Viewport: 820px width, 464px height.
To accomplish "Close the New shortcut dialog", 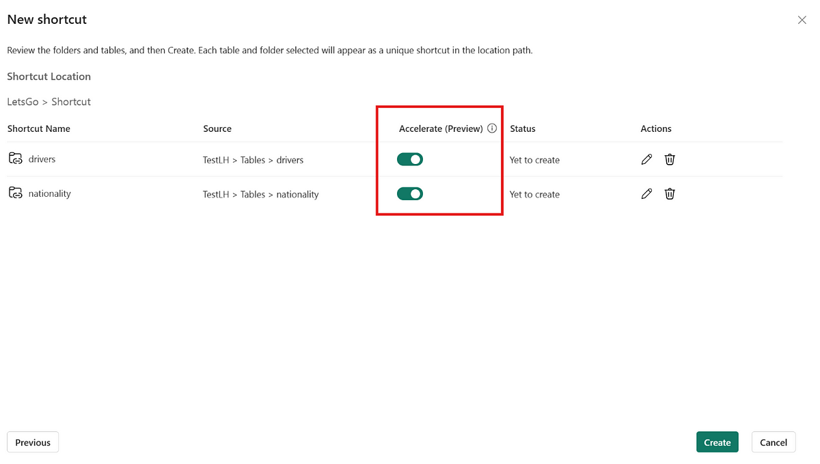I will (802, 21).
